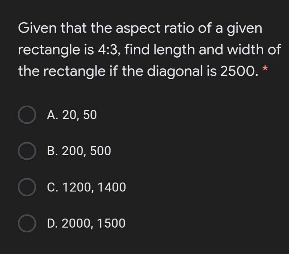Select the radio button for option A
Viewport: 289px width, 254px height.
pos(26,115)
